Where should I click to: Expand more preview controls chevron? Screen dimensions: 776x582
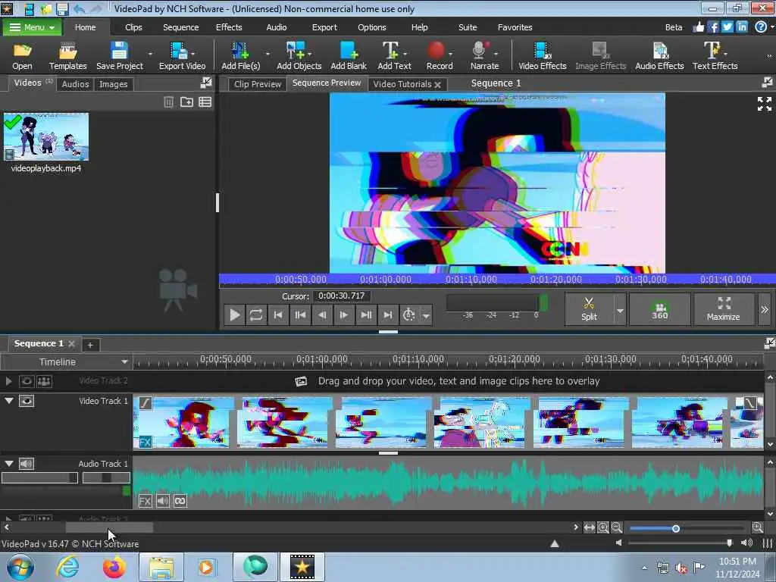coord(765,309)
